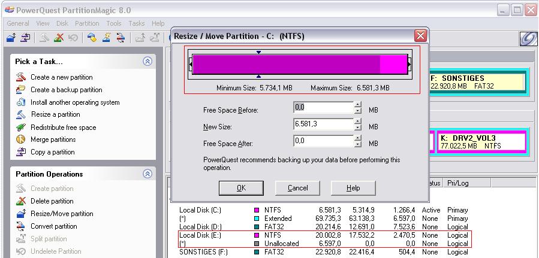The image size is (539, 258).
Task: Select the Convert partition operation
Action: point(53,226)
